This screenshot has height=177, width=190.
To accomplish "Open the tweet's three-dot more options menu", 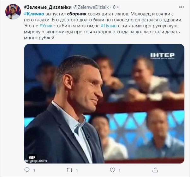I will point(181,7).
